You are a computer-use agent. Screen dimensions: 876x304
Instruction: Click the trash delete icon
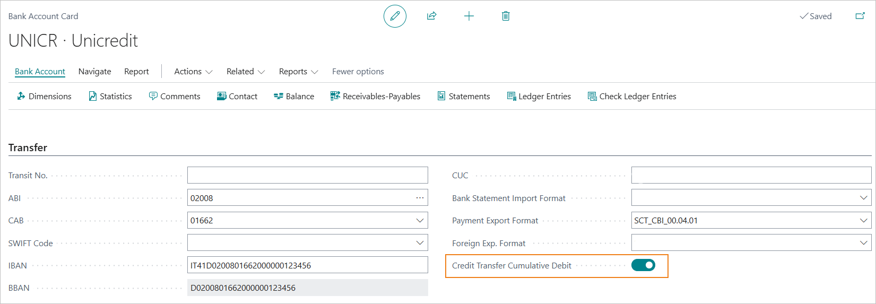[x=506, y=16]
